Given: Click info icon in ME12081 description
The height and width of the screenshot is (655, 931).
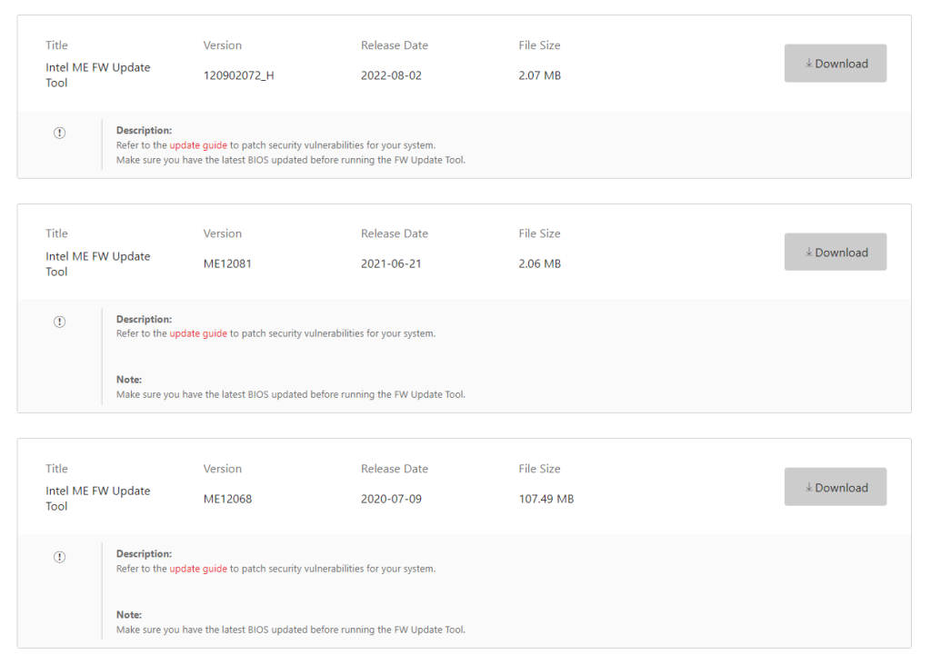Looking at the screenshot, I should click(x=60, y=322).
